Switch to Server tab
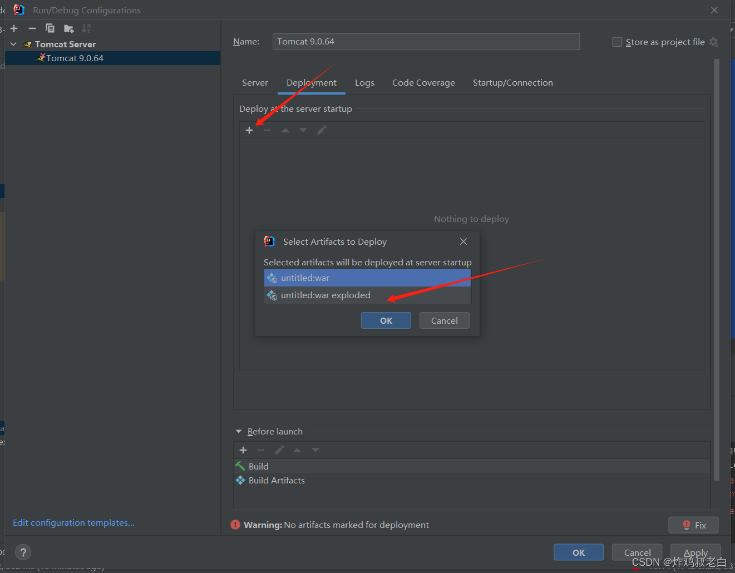Screen dimensions: 735x573 point(255,83)
